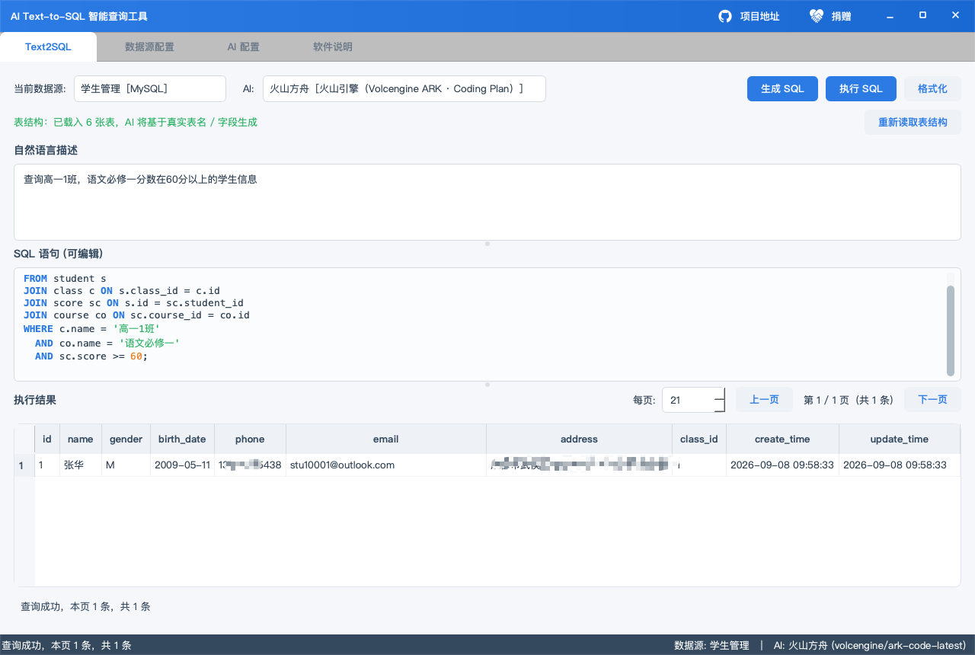This screenshot has width=975, height=655.
Task: Open the 软件说明 tab
Action: tap(333, 46)
